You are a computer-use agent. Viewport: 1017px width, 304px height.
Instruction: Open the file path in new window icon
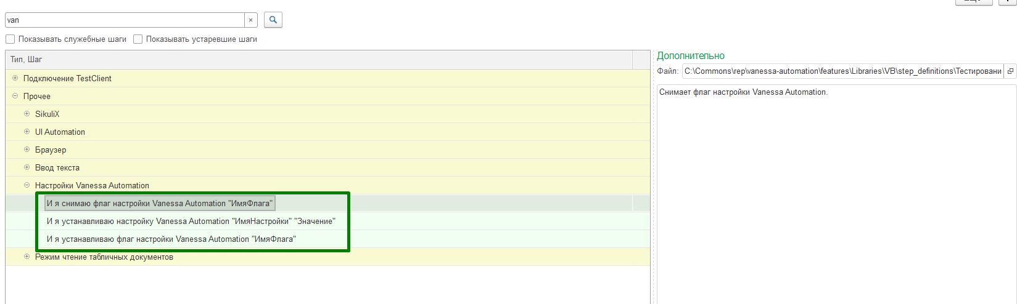pos(1010,71)
